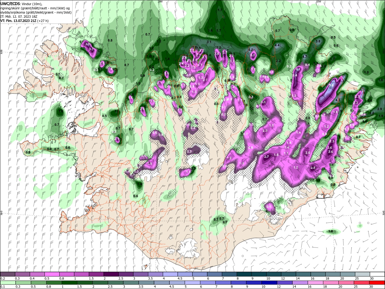This screenshot has width=385, height=289.
Task: Click the 'UWC/ECDS' title text
Action: click(10, 4)
